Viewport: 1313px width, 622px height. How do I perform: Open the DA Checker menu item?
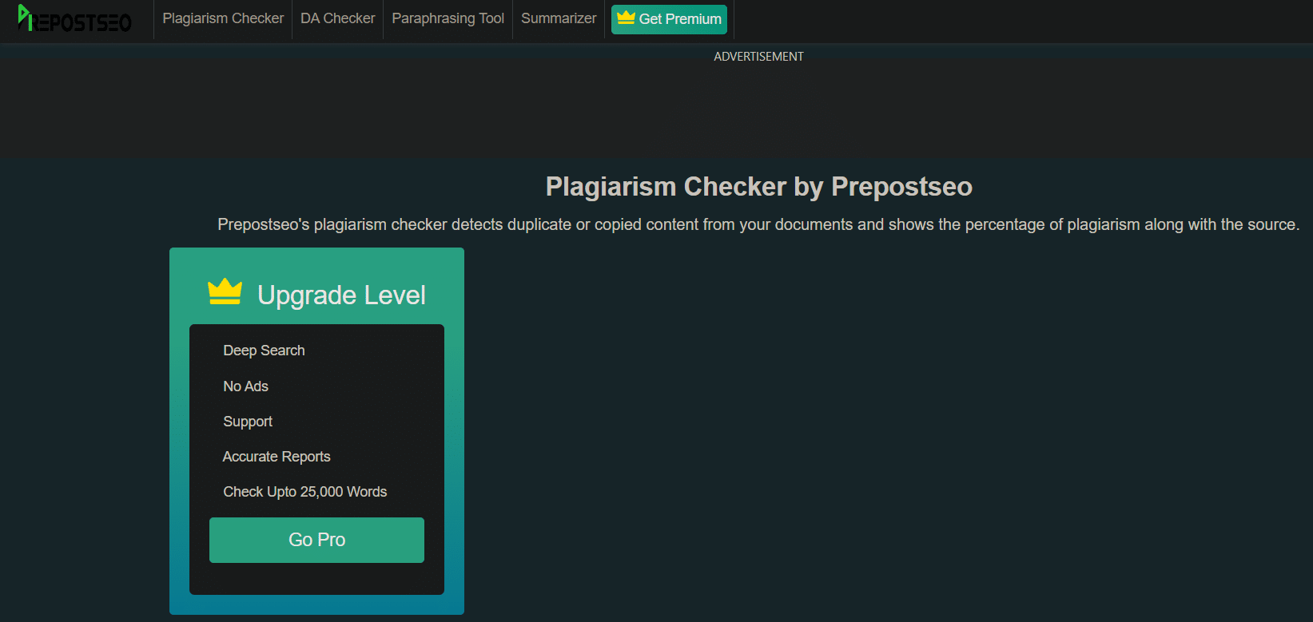coord(337,18)
